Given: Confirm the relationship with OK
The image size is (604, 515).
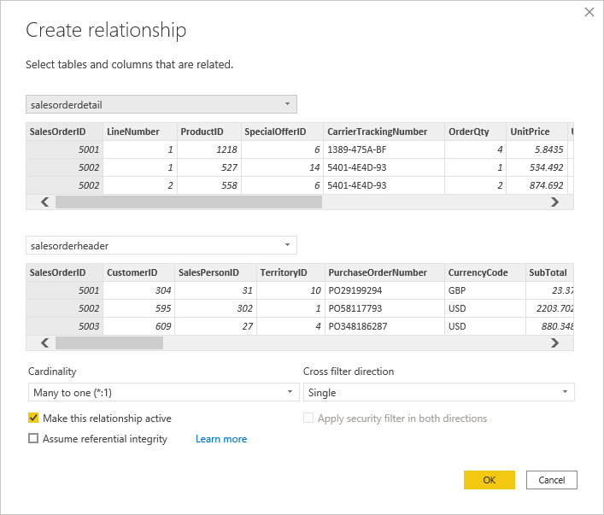Looking at the screenshot, I should pyautogui.click(x=489, y=480).
